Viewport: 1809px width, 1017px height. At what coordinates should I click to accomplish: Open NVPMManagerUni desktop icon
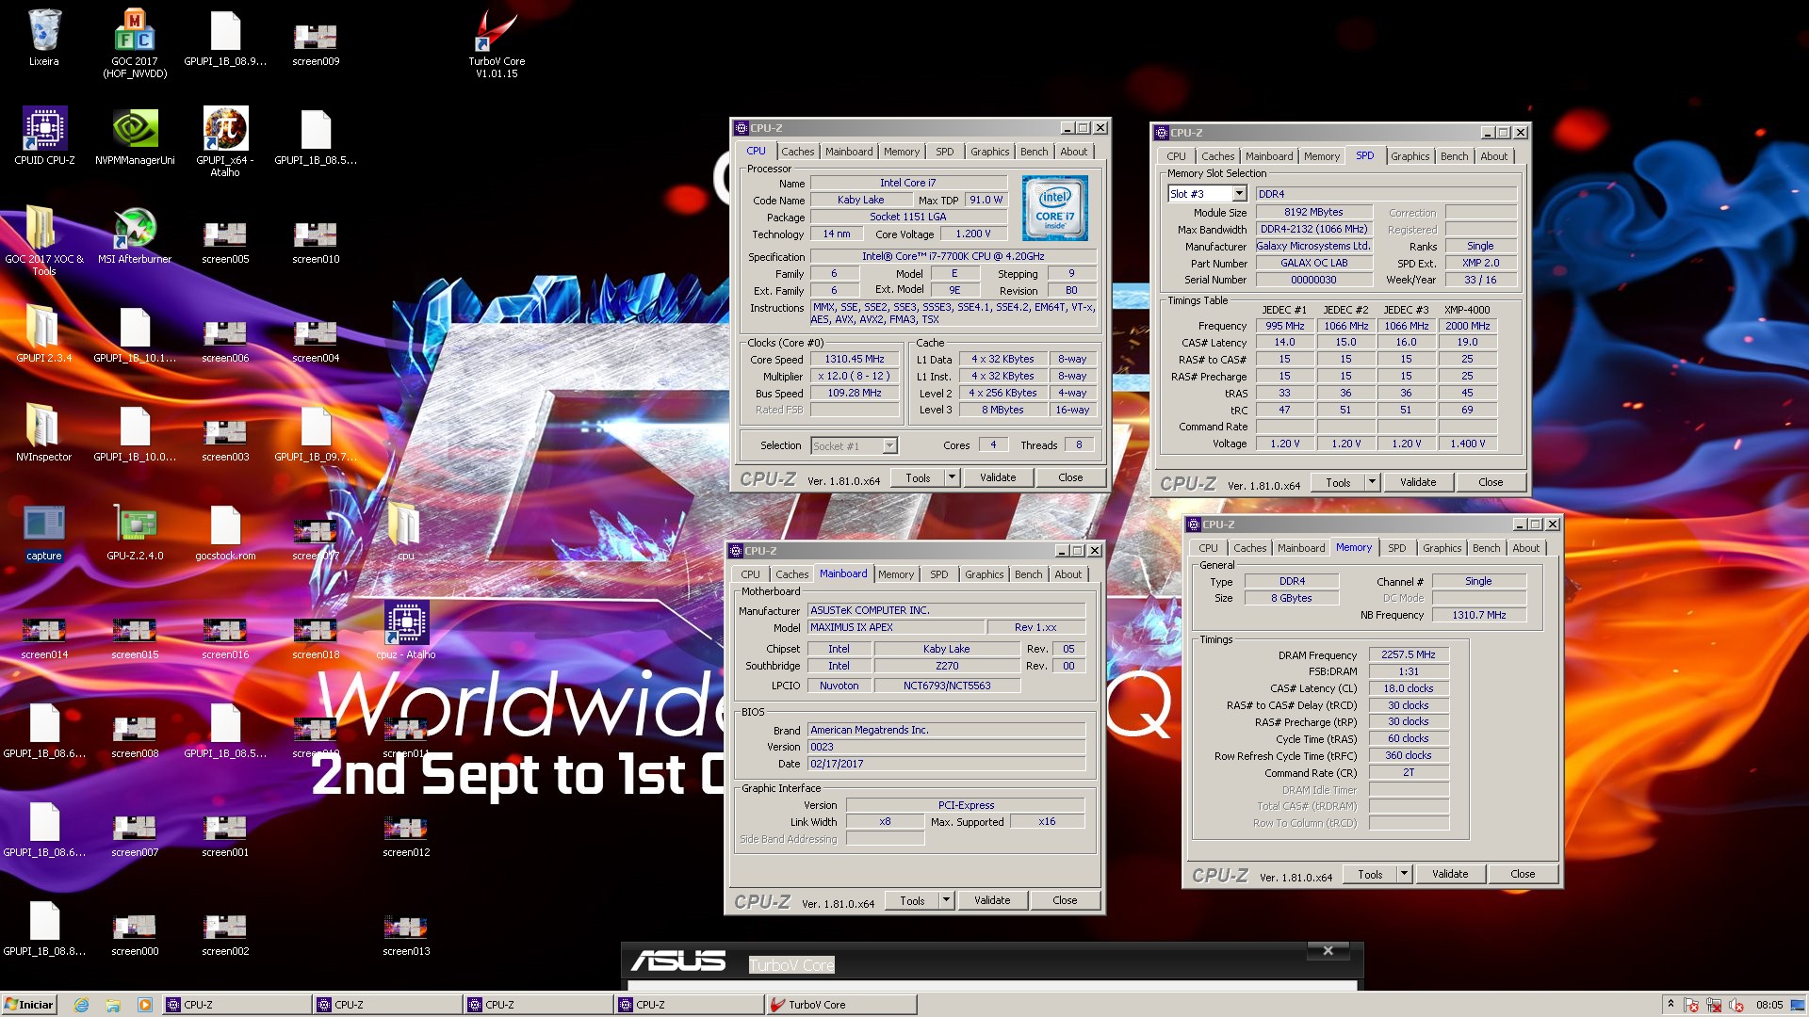135,137
